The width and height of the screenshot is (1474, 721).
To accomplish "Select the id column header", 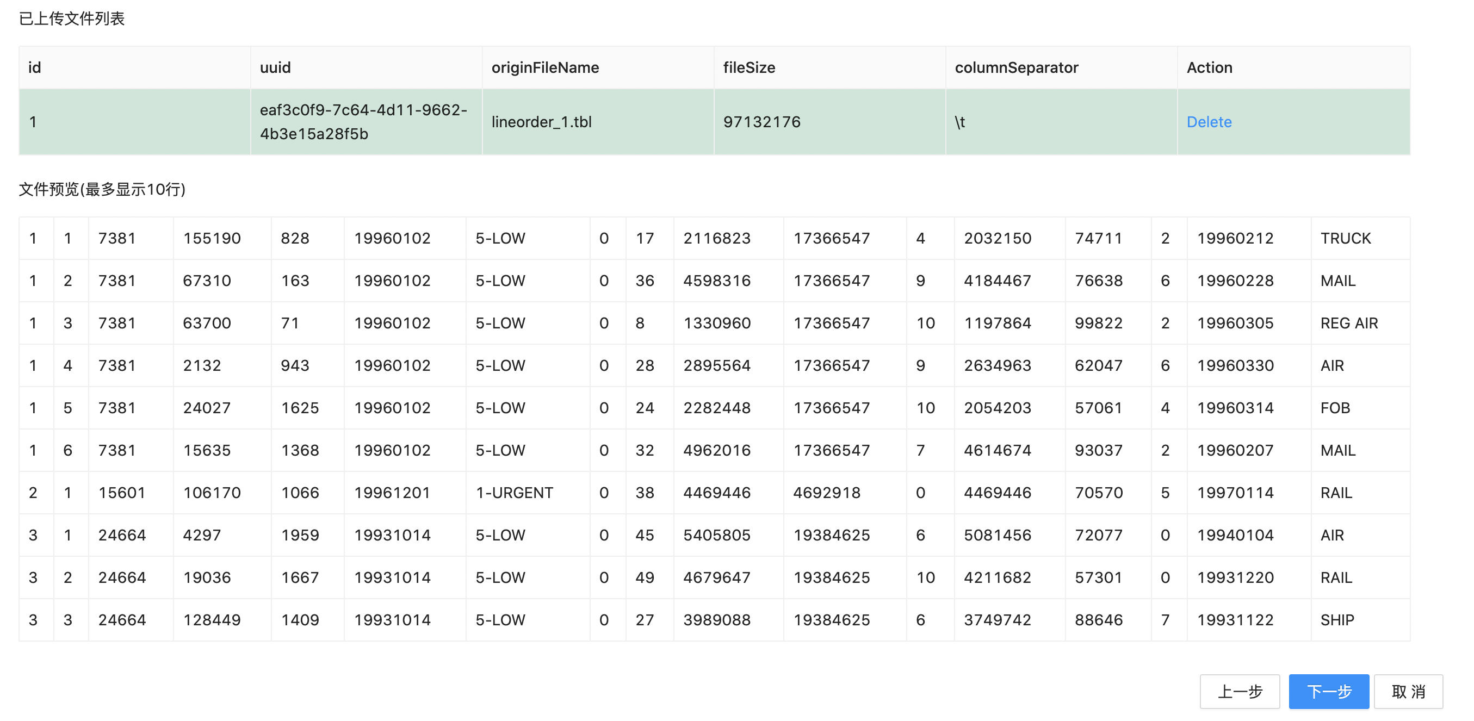I will (134, 67).
